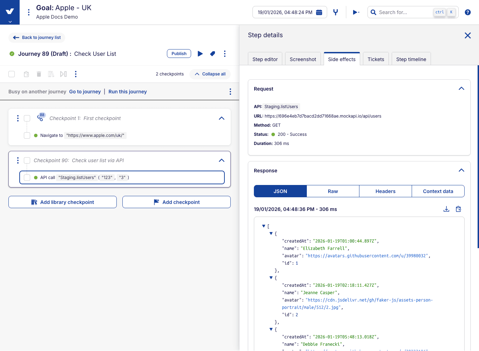
Task: Go back to journey list
Action: [x=37, y=38]
